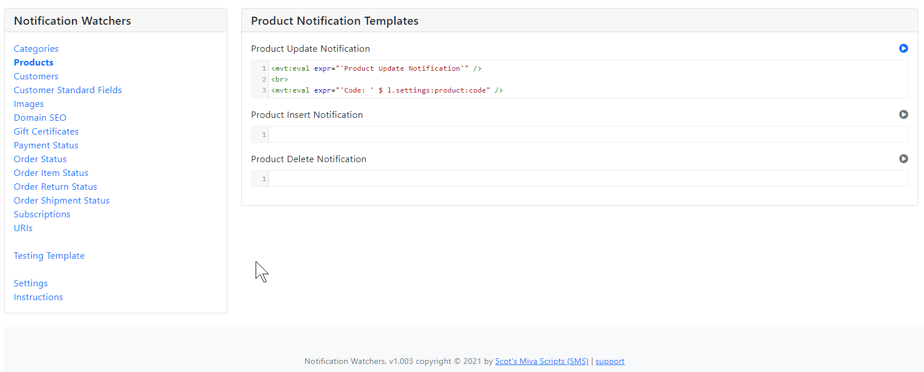Open the support link in footer
Image resolution: width=924 pixels, height=372 pixels.
click(x=610, y=362)
